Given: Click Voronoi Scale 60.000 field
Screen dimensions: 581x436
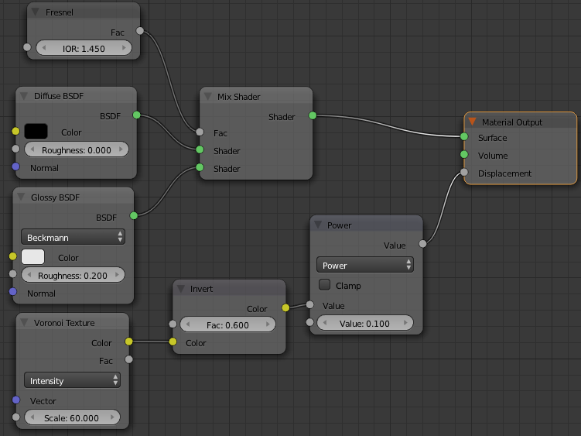Looking at the screenshot, I should pyautogui.click(x=72, y=417).
